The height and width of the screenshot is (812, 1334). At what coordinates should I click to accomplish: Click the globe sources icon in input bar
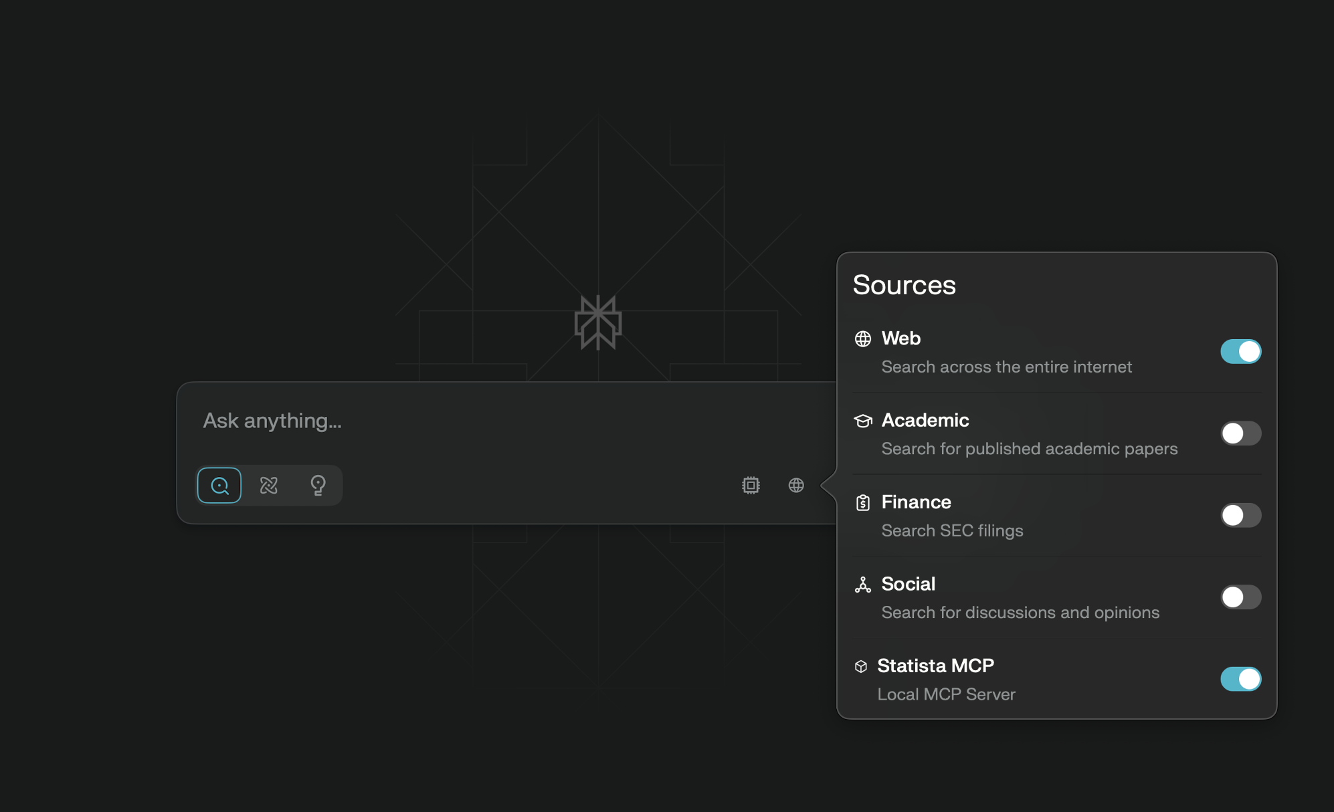pos(796,486)
